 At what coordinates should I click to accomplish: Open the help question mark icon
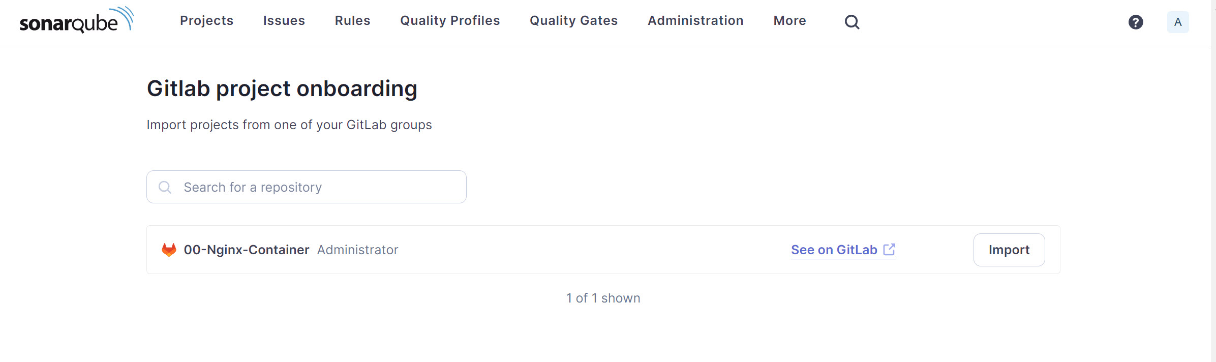point(1136,22)
